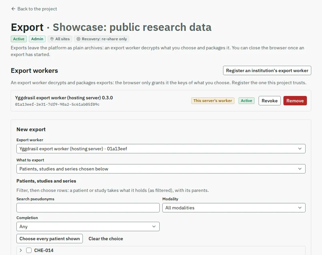Open the What to export dropdown
Screen dimensions: 322x255
(161, 169)
